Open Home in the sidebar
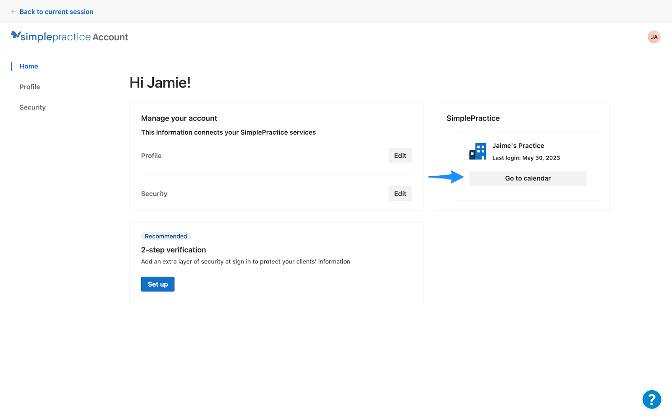 [29, 66]
